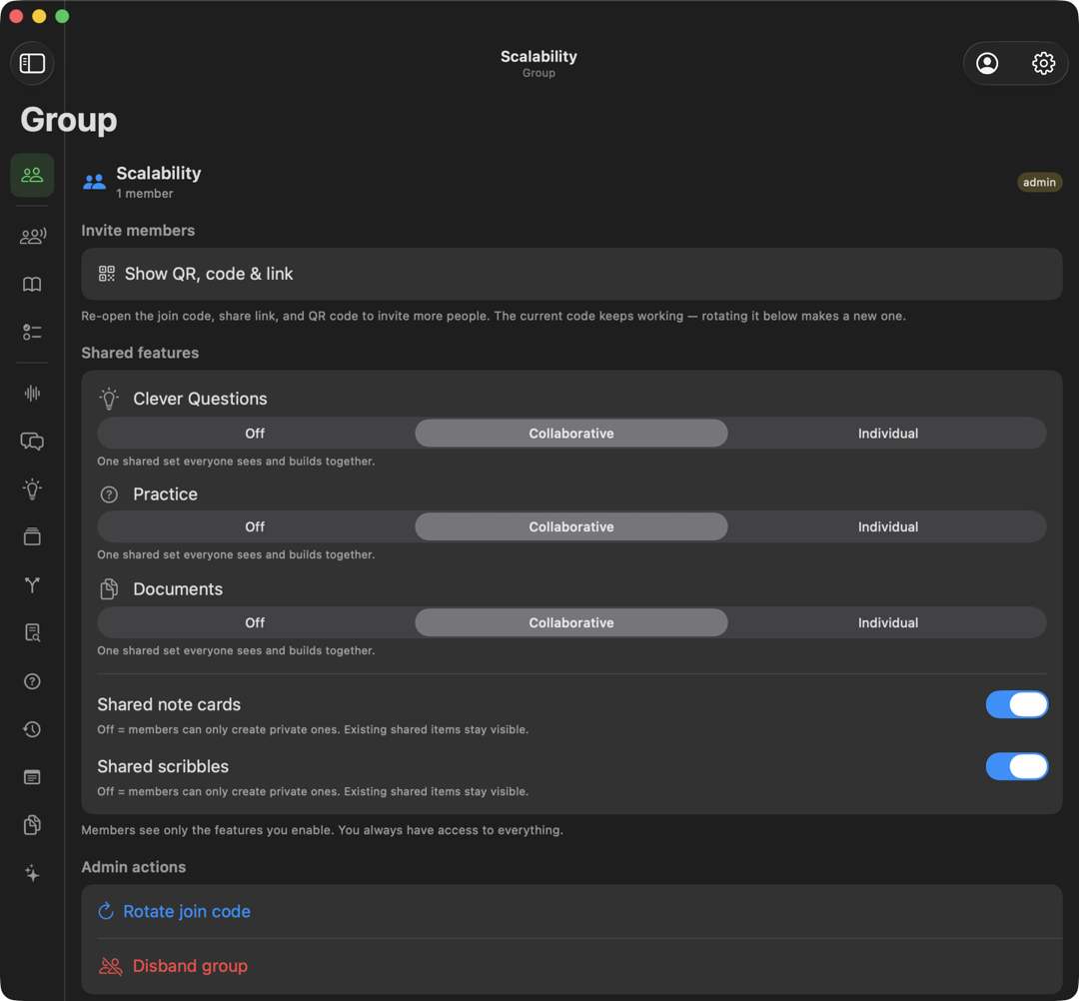The image size is (1079, 1001).
Task: Set Practice to Off
Action: (255, 527)
